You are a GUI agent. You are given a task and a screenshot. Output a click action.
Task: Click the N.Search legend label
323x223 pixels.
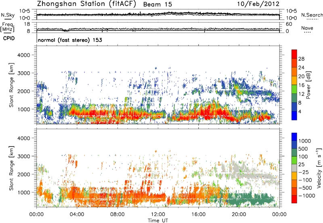point(312,15)
